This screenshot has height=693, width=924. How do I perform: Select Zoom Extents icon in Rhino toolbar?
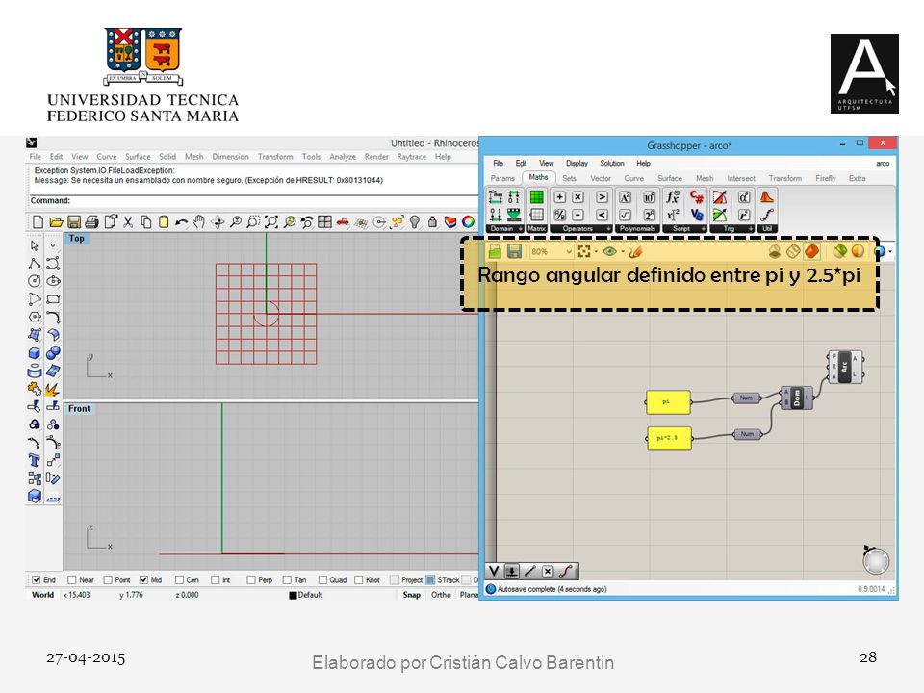pyautogui.click(x=271, y=222)
